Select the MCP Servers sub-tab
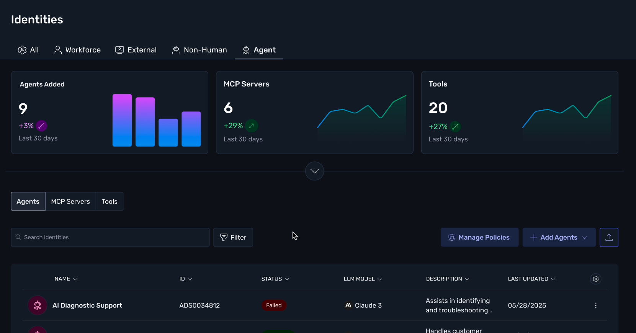This screenshot has height=333, width=636. (x=70, y=201)
